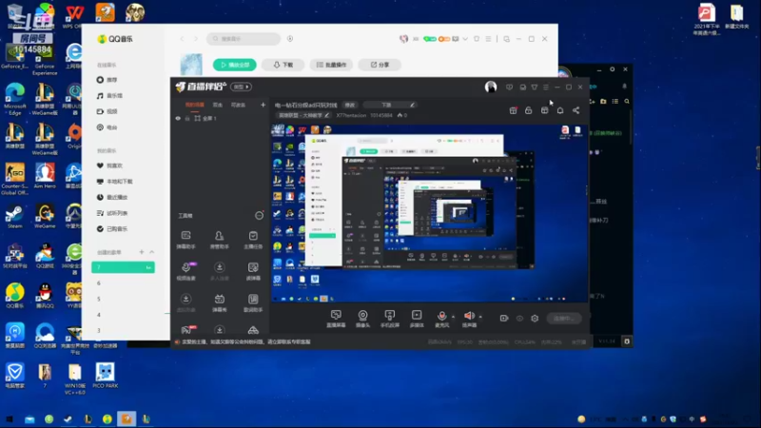The image size is (761, 428).
Task: Click the green 播放全部 button
Action: pos(235,65)
